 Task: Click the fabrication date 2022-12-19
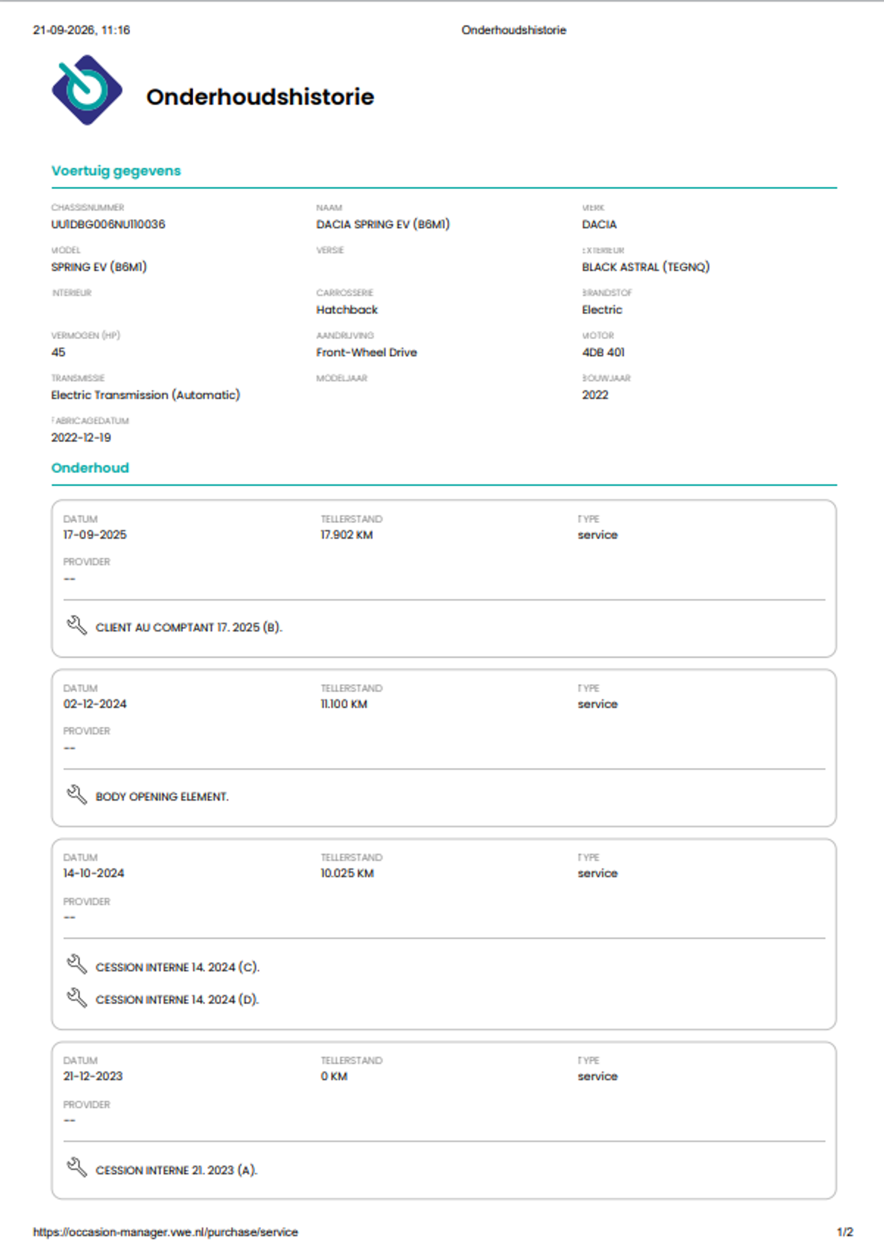(81, 438)
